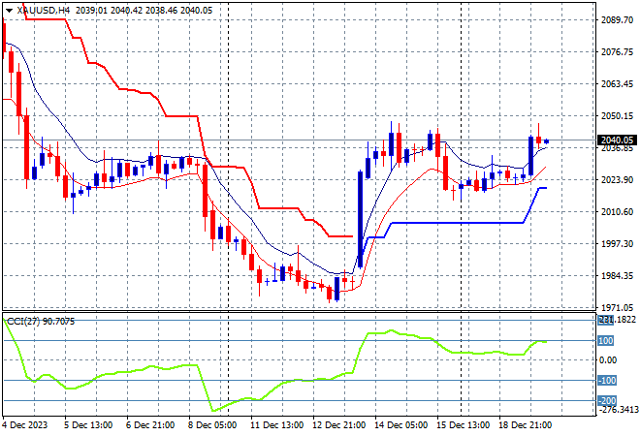640x436 pixels.
Task: Click the CCI -100 level marker
Action: coord(605,380)
